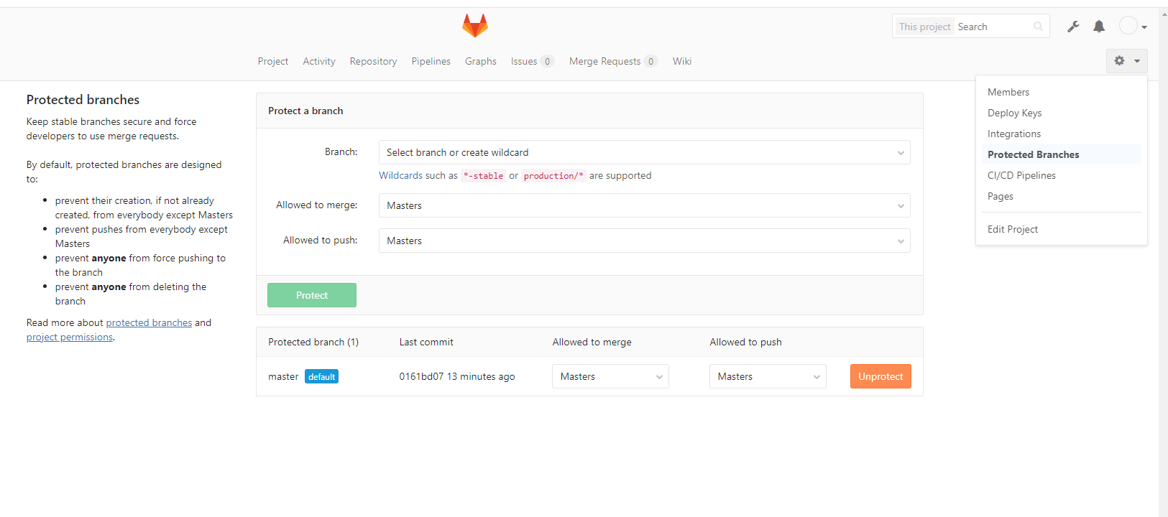Focus the Search input field

pos(993,27)
